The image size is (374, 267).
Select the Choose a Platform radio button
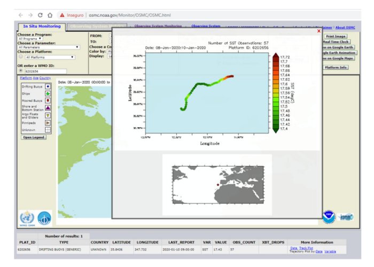(x=21, y=57)
